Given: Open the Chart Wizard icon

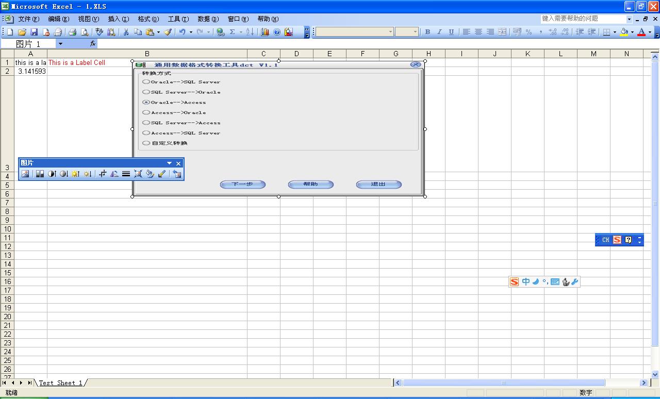Looking at the screenshot, I should coord(265,32).
